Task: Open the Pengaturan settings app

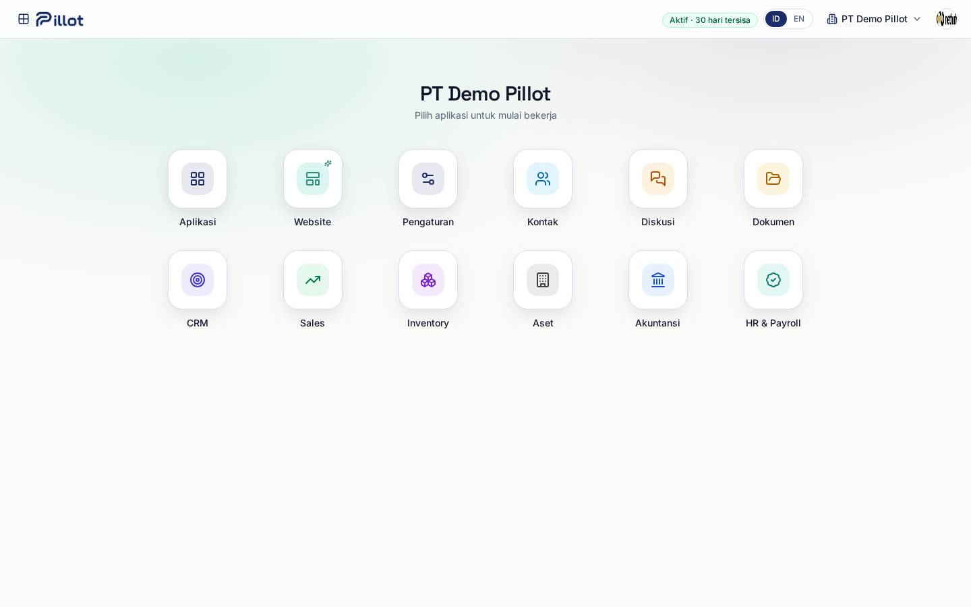Action: 428,179
